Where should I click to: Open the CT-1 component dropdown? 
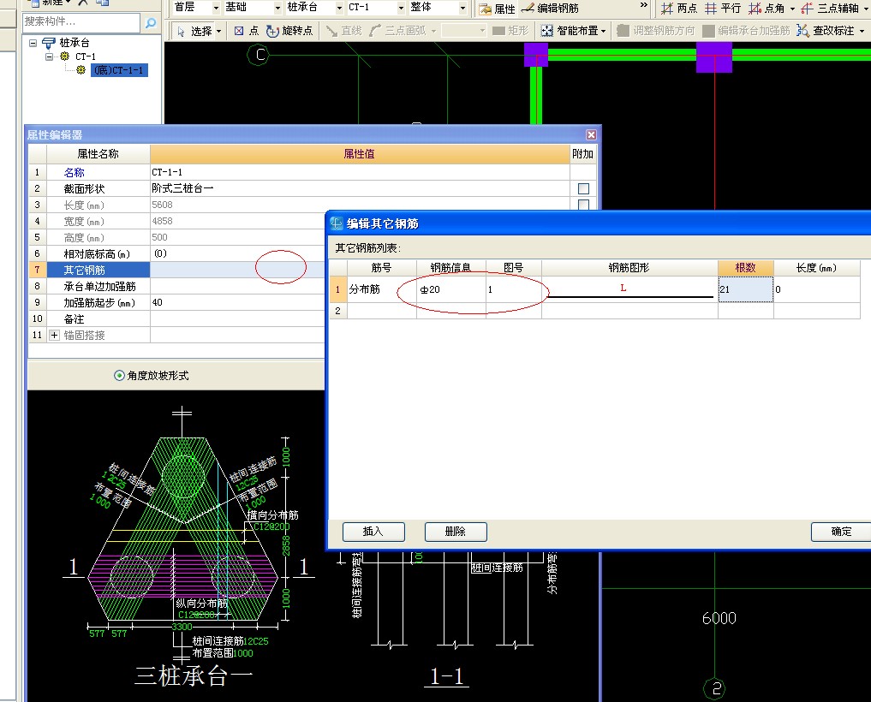(x=401, y=8)
